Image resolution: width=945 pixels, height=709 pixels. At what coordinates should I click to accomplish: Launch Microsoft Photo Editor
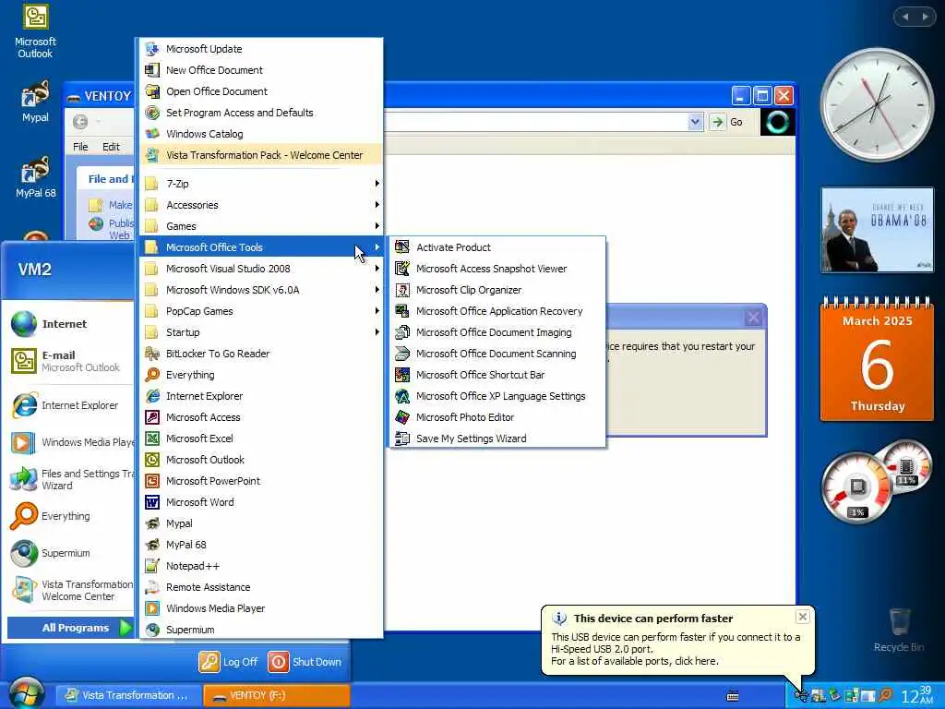(x=497, y=417)
